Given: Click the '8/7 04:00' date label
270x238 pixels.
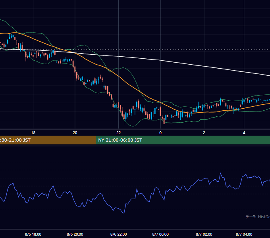Looking at the screenshot, I should (x=244, y=234).
